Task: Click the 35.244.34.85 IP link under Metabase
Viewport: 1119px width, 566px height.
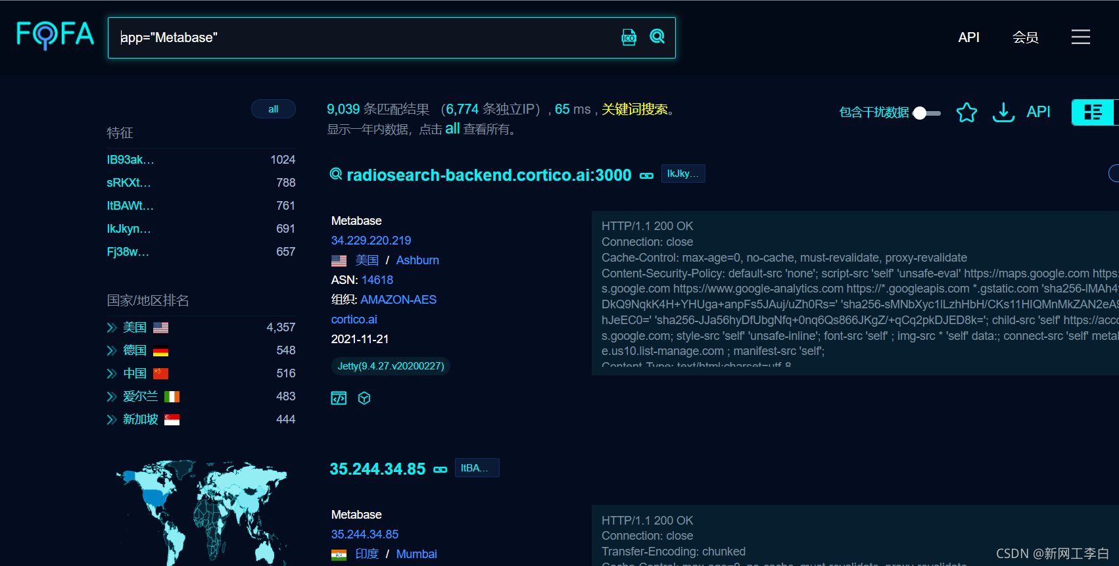Action: [365, 534]
